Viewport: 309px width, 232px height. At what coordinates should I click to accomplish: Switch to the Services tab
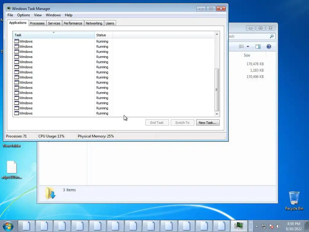(54, 23)
